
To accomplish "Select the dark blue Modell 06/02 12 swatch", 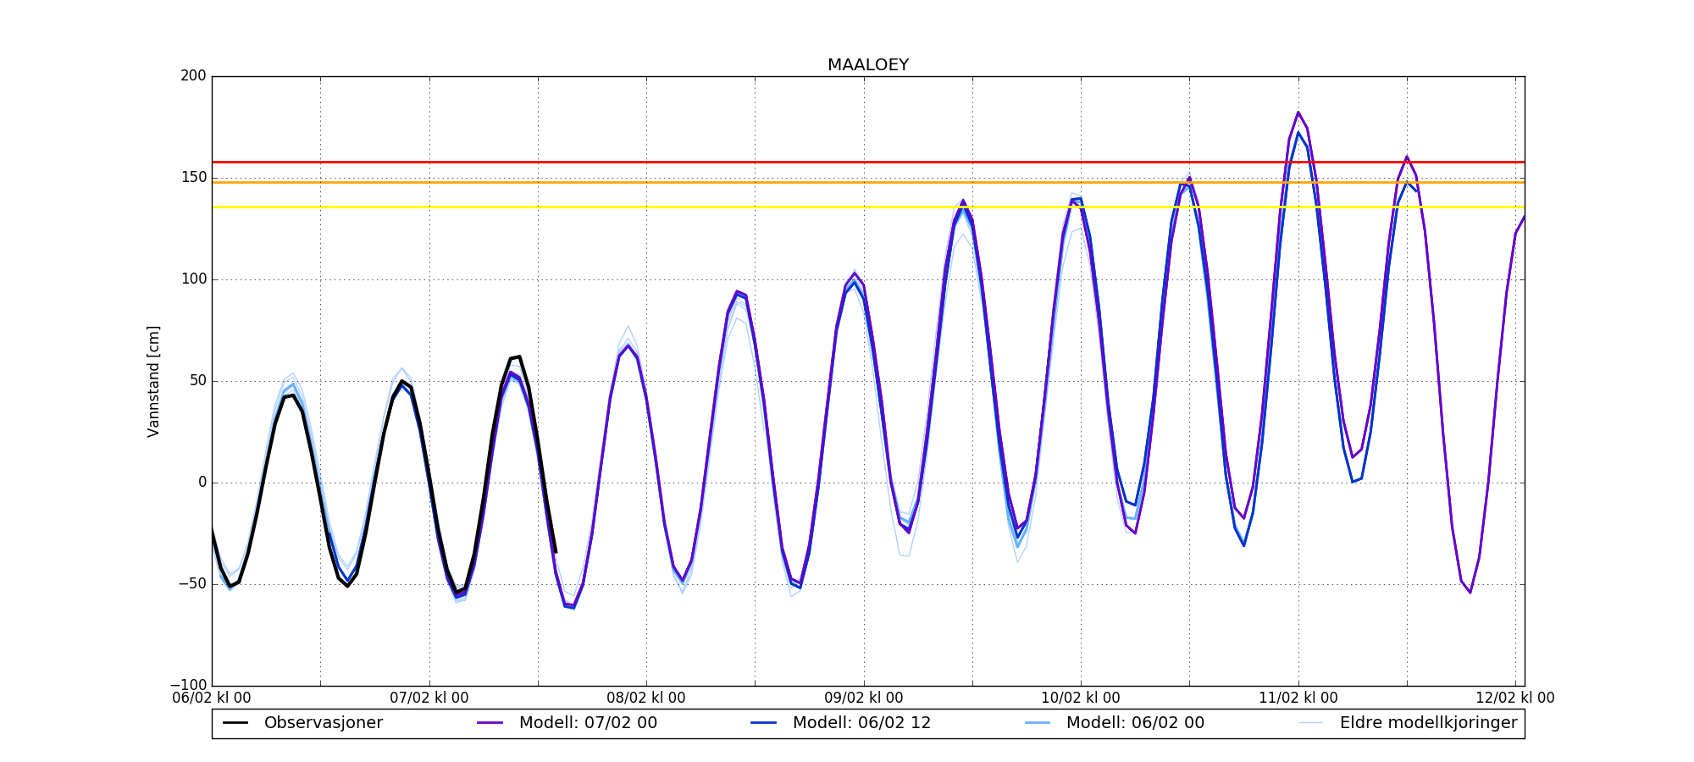I will point(764,723).
